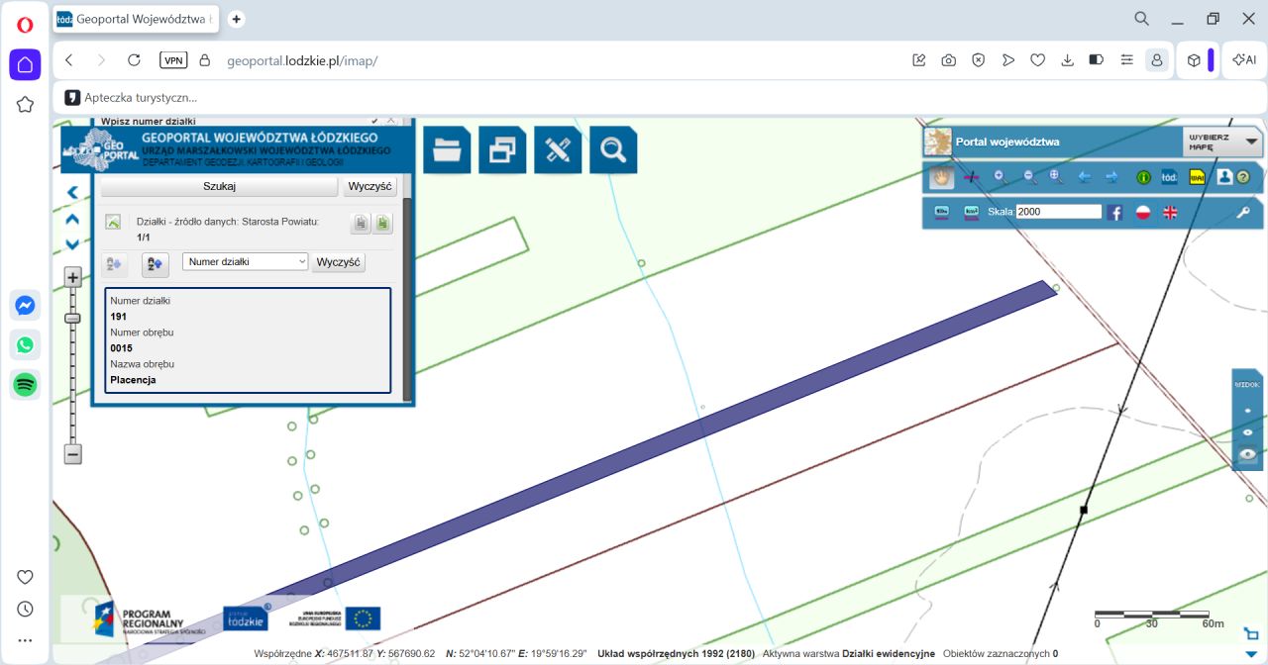Screen dimensions: 1268x665
Task: Open the Wybierz mapę dropdown
Action: pyautogui.click(x=1222, y=142)
